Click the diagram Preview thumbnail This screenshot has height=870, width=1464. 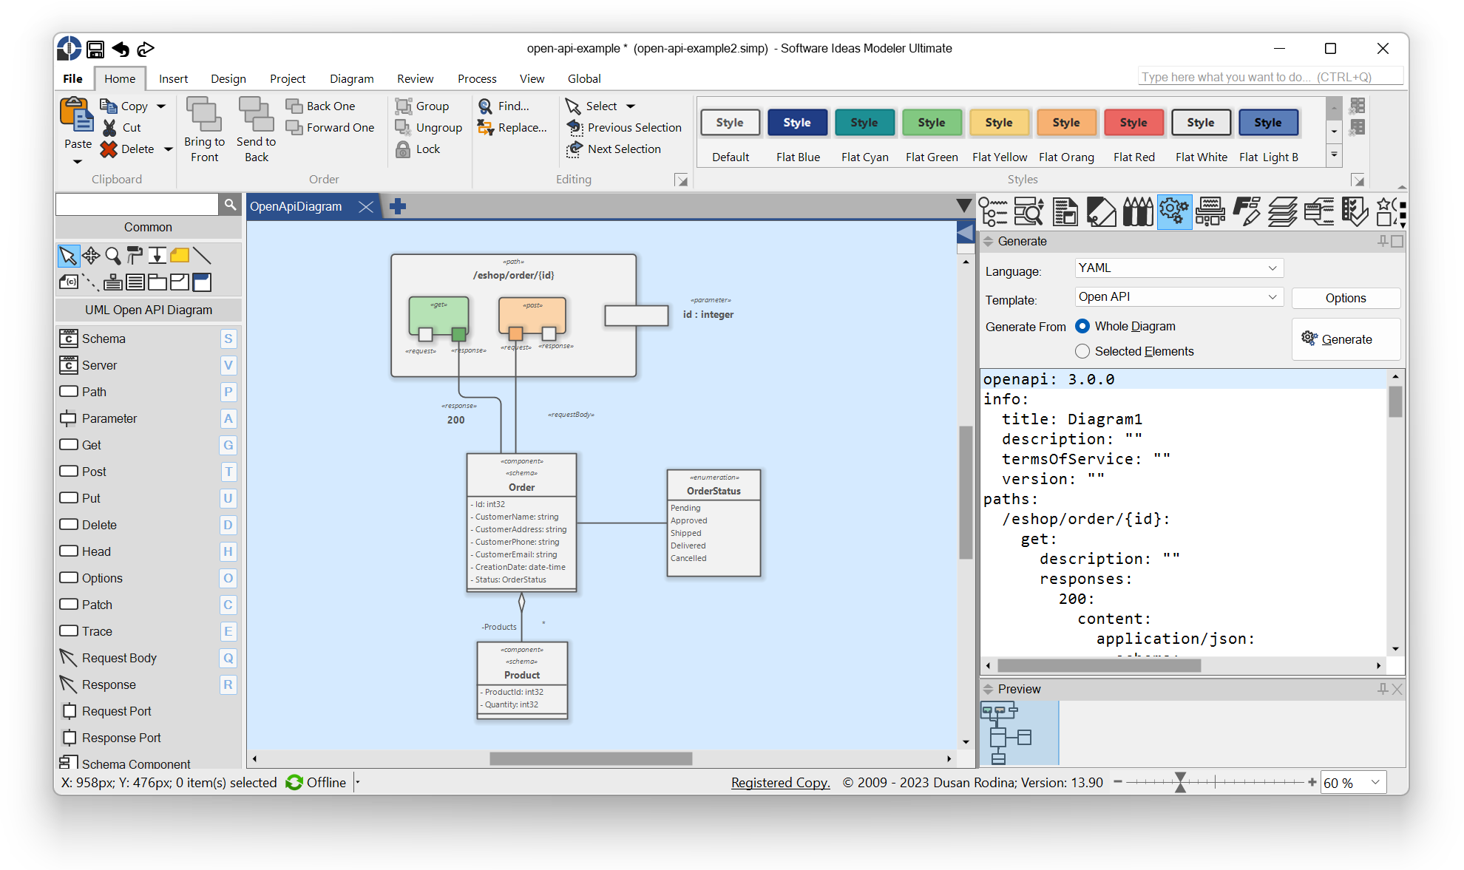(1020, 733)
